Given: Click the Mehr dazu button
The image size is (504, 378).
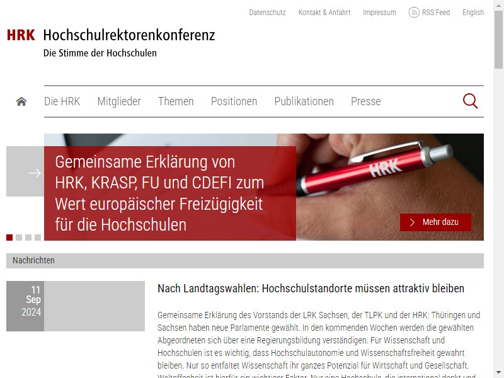Looking at the screenshot, I should [x=435, y=222].
